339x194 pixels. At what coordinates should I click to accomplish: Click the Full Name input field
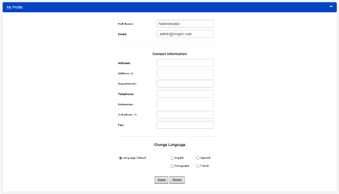[185, 24]
